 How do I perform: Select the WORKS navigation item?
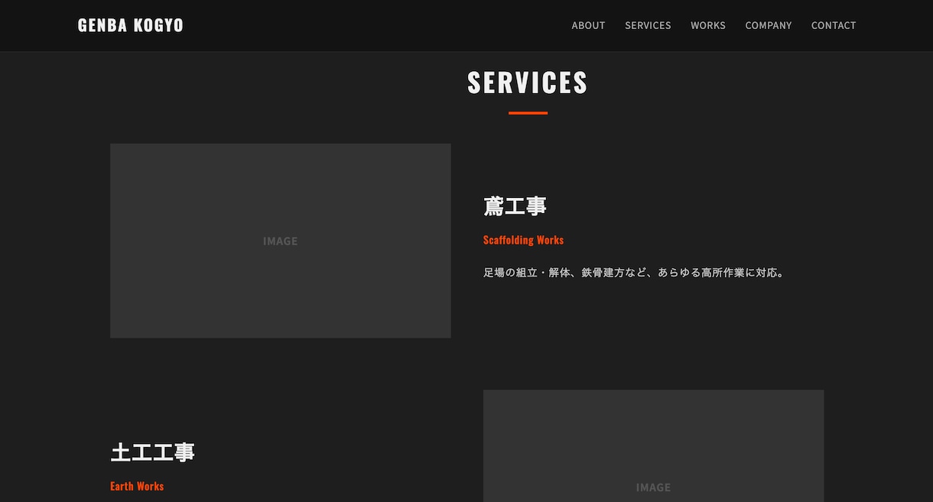coord(708,25)
